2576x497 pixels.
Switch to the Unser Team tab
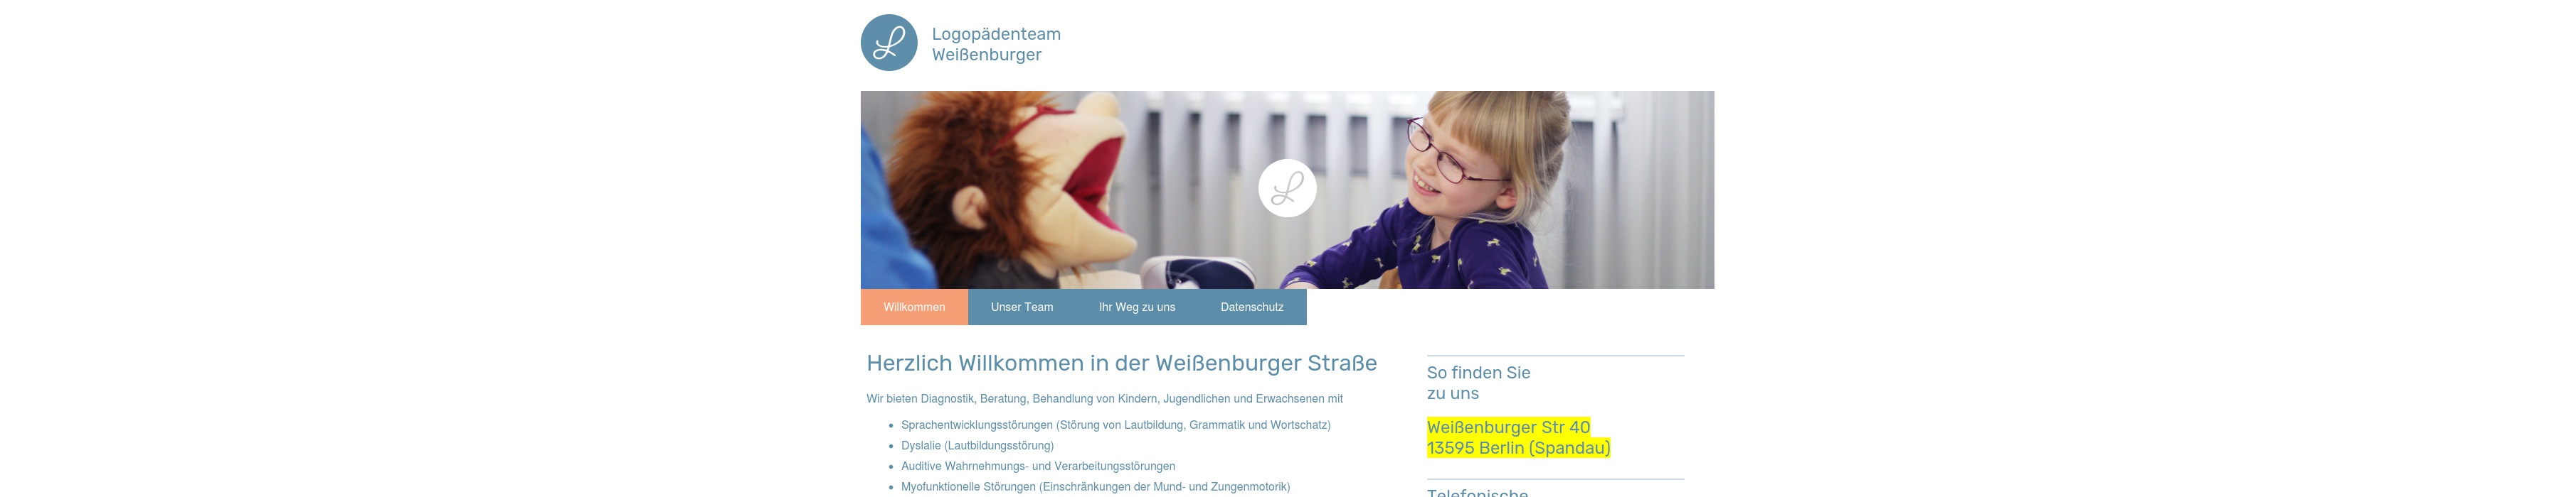point(1022,307)
